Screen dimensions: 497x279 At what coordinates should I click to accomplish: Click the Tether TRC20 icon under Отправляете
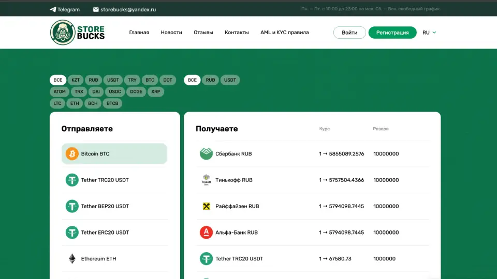pos(72,180)
